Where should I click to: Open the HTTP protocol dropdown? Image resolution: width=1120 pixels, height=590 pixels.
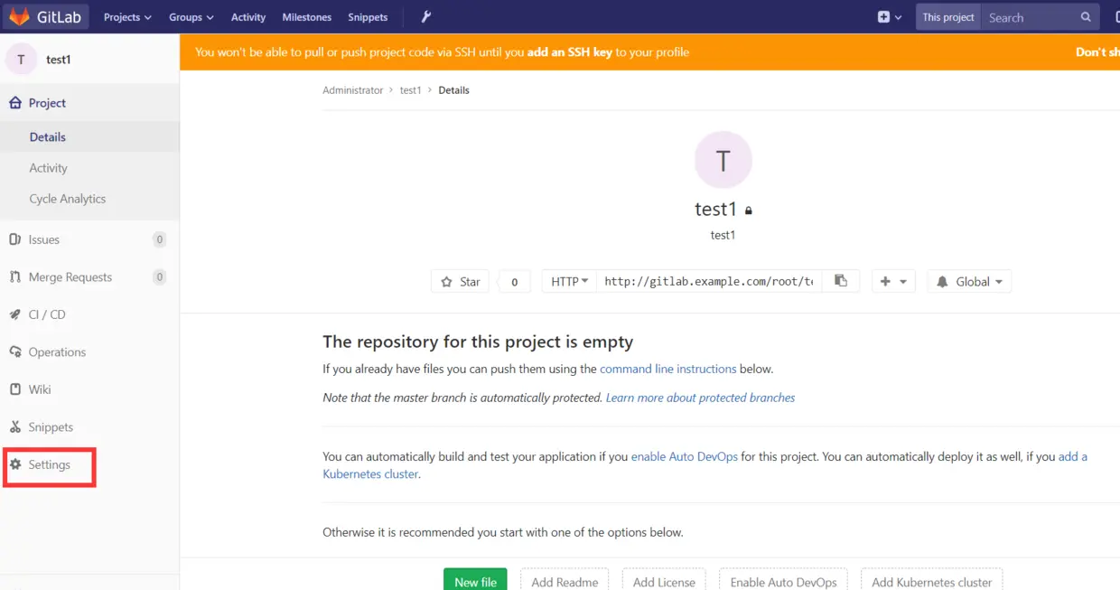click(569, 281)
